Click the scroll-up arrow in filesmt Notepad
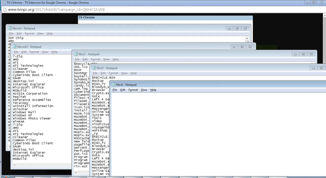 247,39
